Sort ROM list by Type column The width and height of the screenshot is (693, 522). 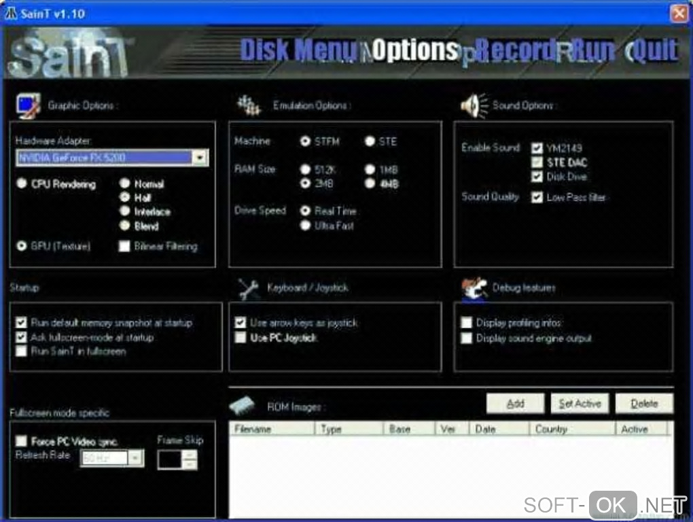[349, 428]
